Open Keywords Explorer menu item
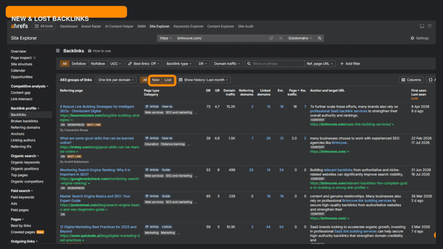 pos(189,26)
